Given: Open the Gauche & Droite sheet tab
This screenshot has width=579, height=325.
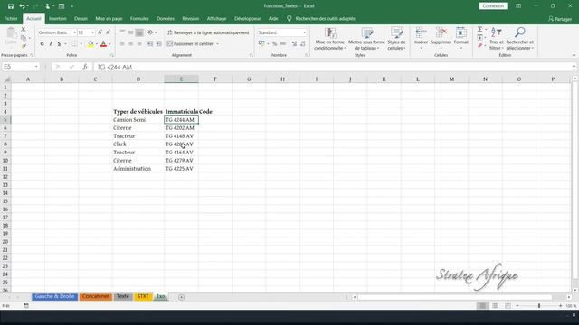Looking at the screenshot, I should coord(54,297).
